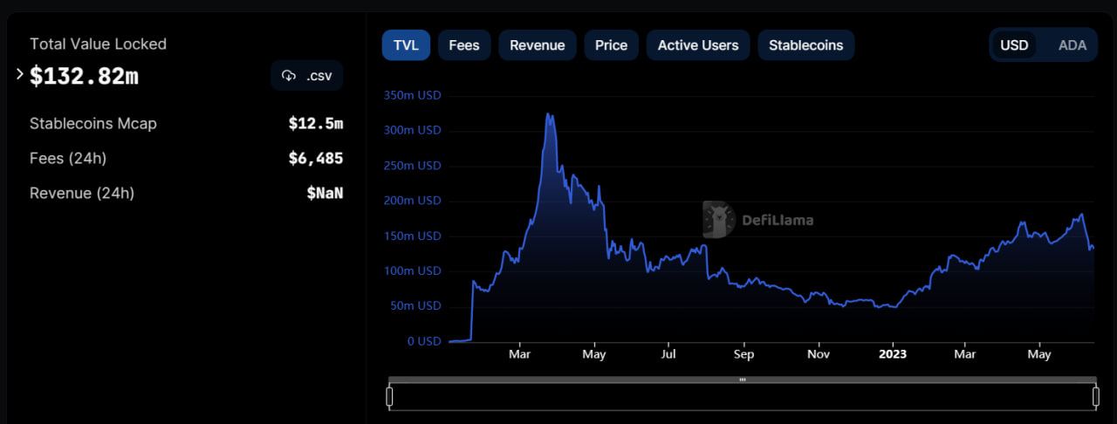Open the Active Users chart tab
1117x424 pixels.
(x=698, y=45)
